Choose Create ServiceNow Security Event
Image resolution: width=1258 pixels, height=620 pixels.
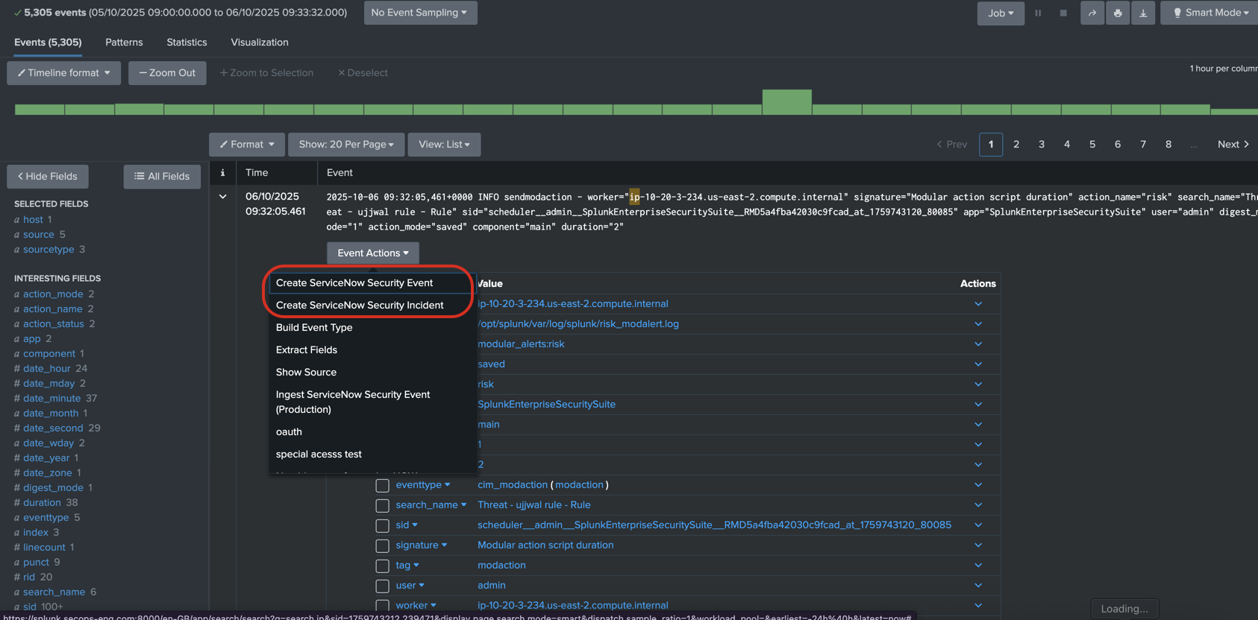pos(371,283)
